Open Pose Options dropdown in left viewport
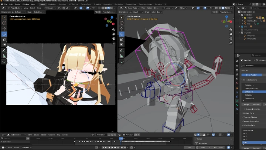266x150 pixels. [x=109, y=12]
